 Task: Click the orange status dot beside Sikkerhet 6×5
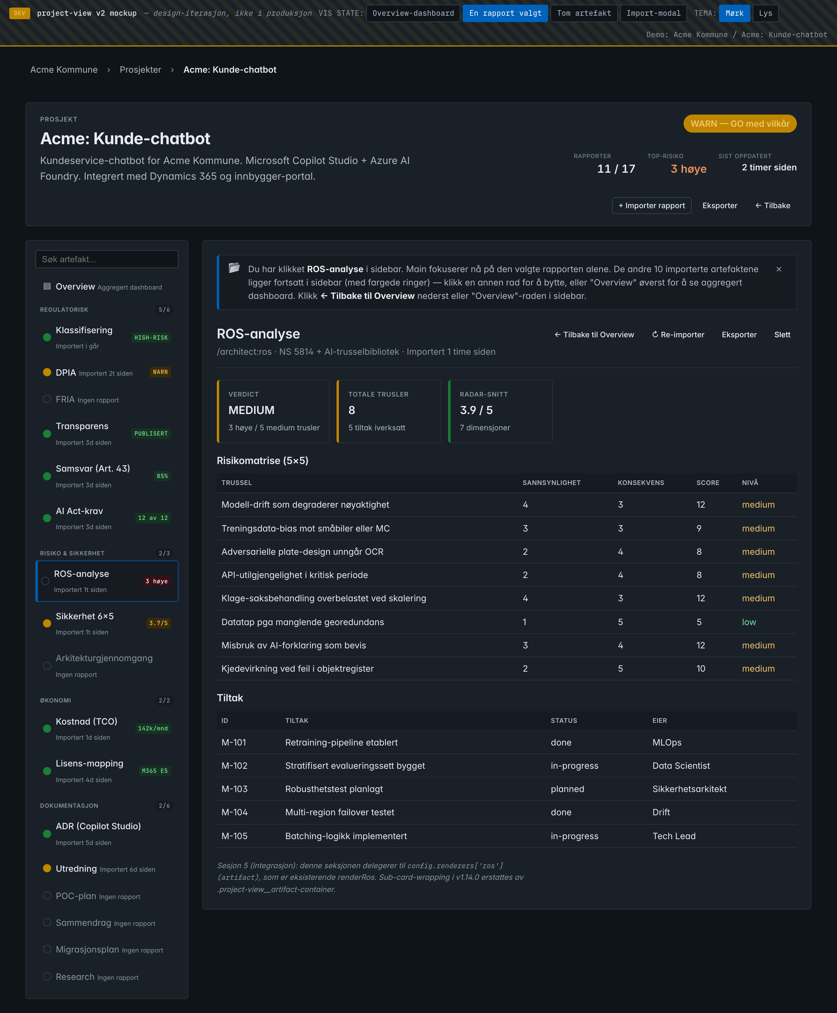pos(47,623)
